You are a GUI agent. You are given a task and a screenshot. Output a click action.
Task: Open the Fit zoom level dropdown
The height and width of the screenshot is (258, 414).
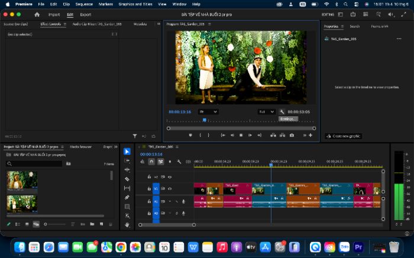(208, 112)
